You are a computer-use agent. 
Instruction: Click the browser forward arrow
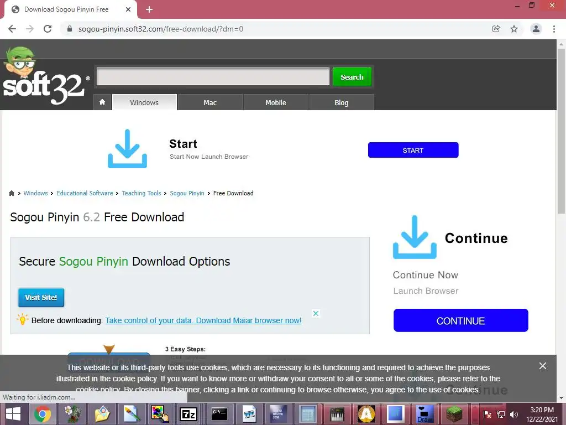pos(30,29)
